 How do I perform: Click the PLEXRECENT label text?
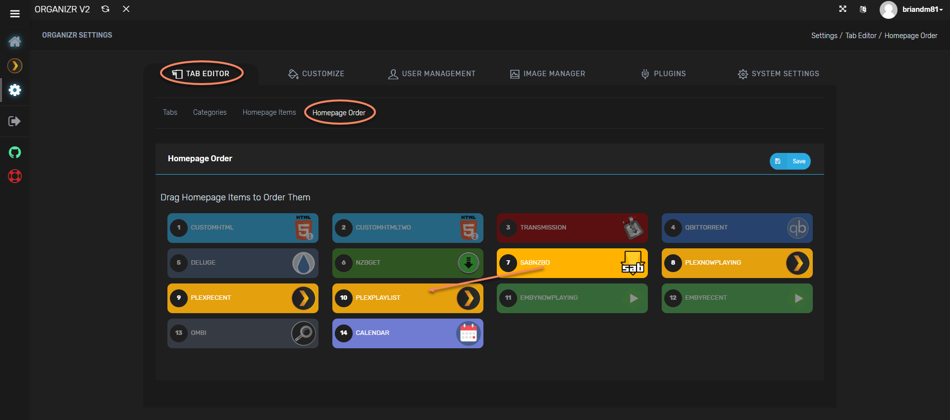coord(211,298)
